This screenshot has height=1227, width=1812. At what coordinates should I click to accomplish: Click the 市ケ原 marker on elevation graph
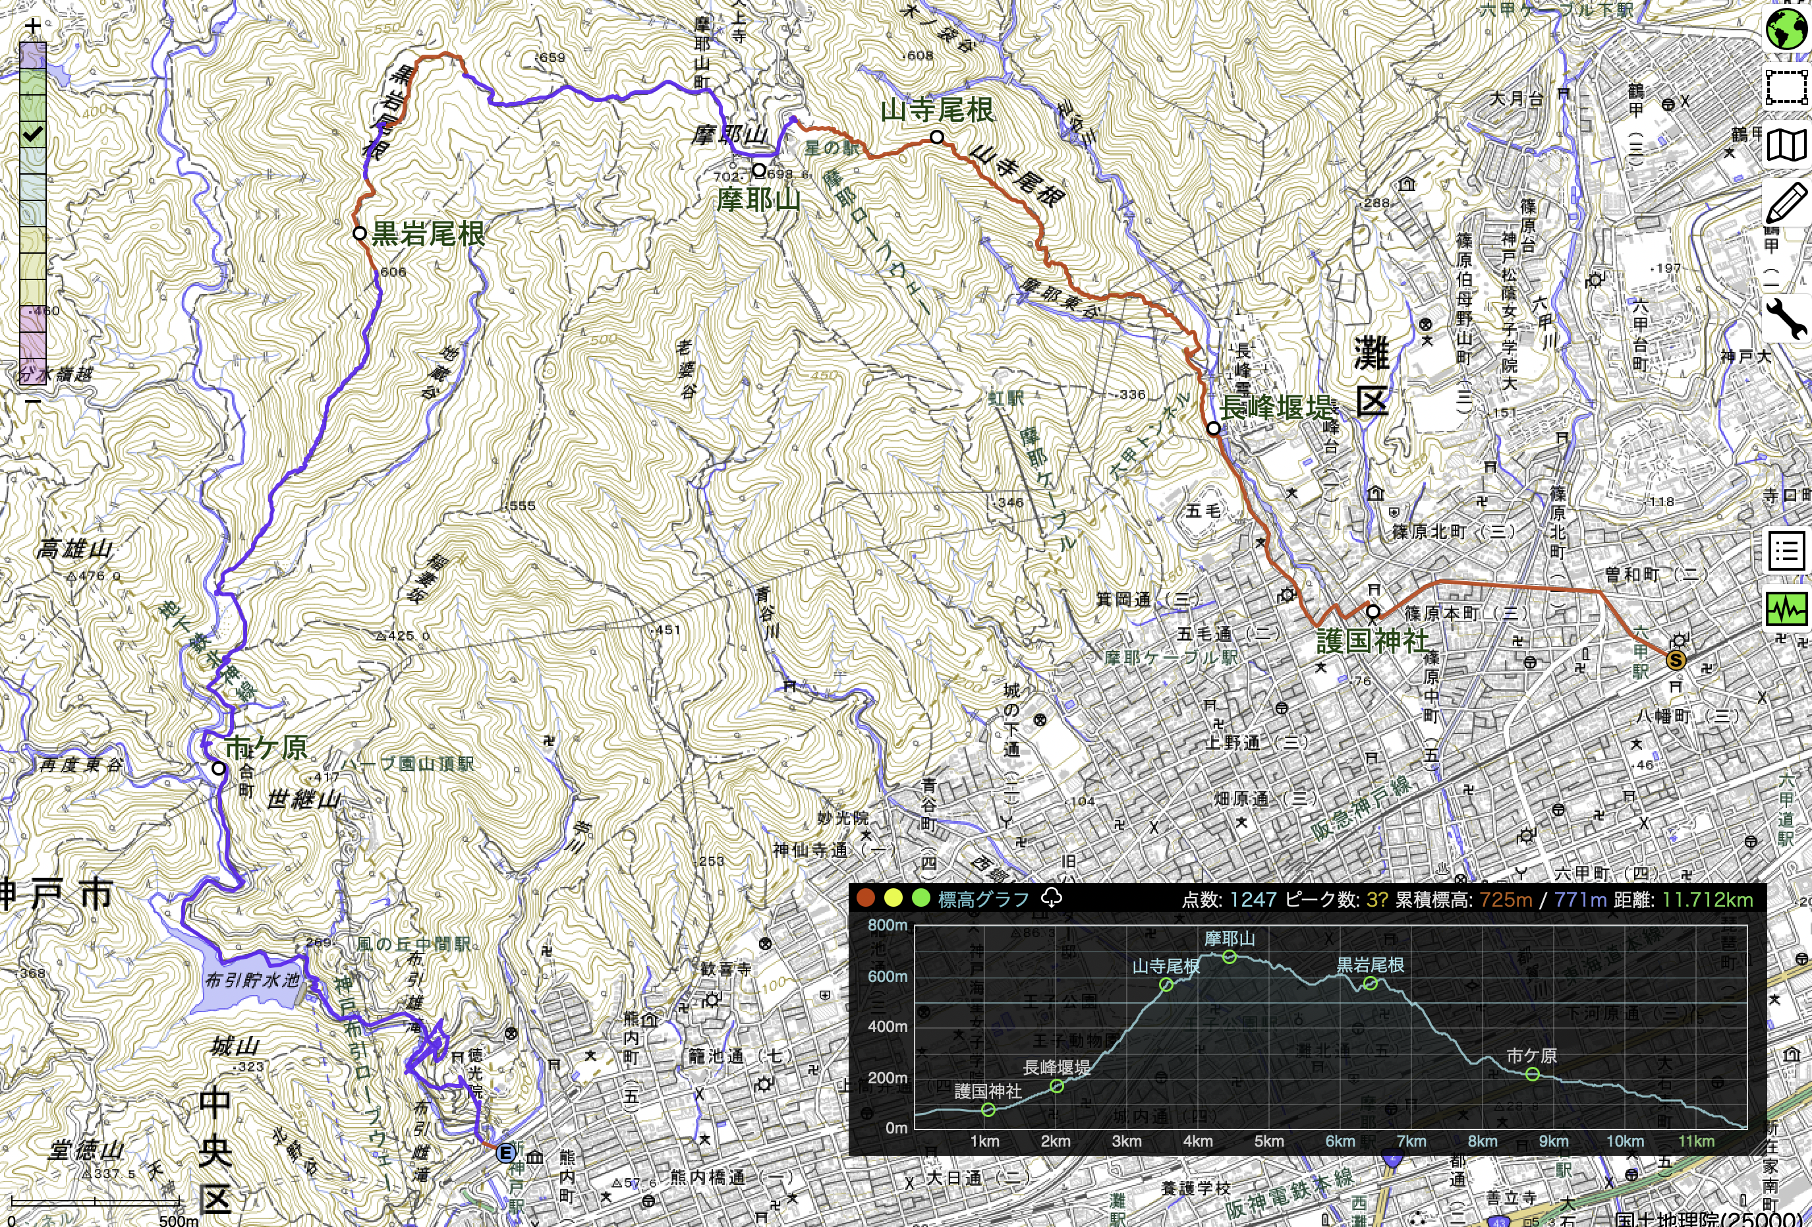tap(1532, 1074)
